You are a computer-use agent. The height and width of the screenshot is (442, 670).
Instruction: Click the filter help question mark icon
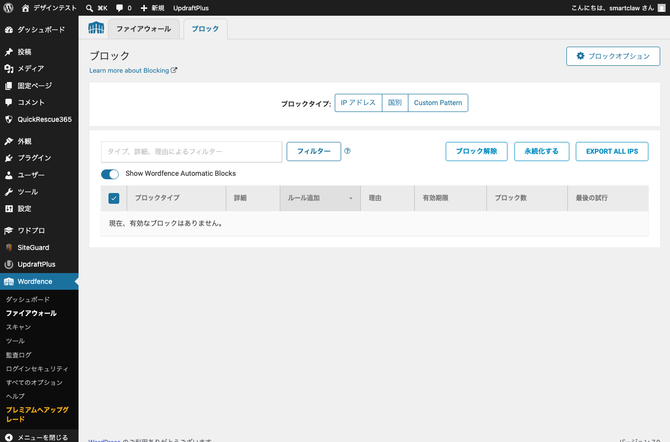coord(348,151)
